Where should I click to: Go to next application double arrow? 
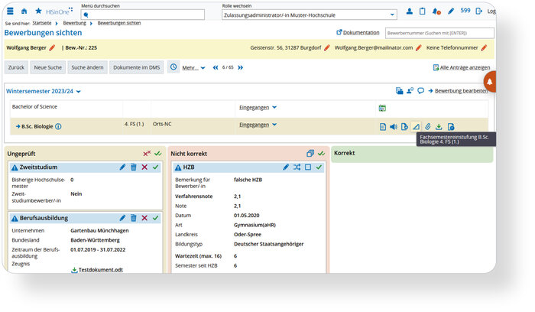[241, 67]
